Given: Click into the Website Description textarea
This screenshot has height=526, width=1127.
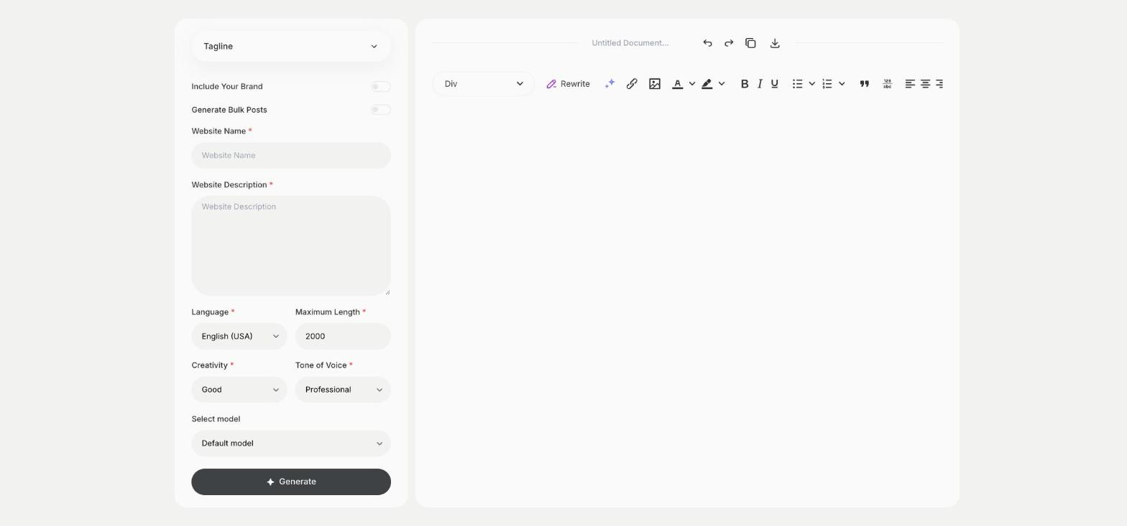Looking at the screenshot, I should pyautogui.click(x=291, y=246).
